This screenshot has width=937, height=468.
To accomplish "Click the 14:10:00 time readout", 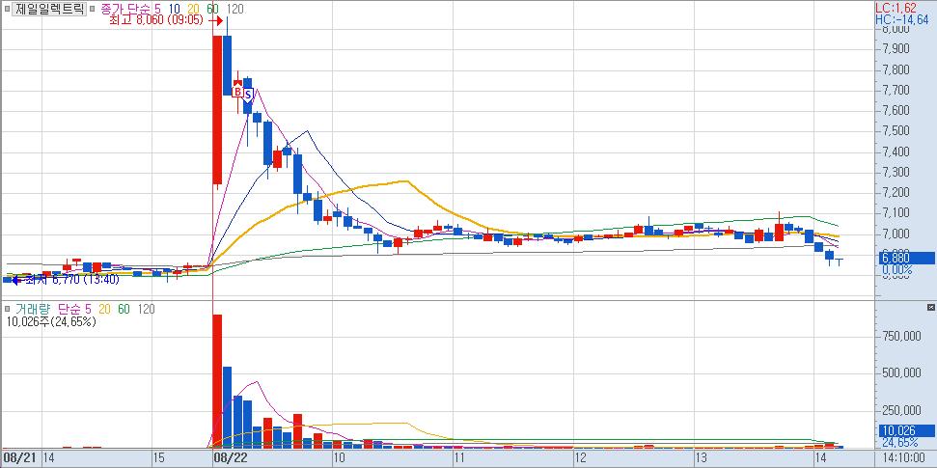I will 905,458.
